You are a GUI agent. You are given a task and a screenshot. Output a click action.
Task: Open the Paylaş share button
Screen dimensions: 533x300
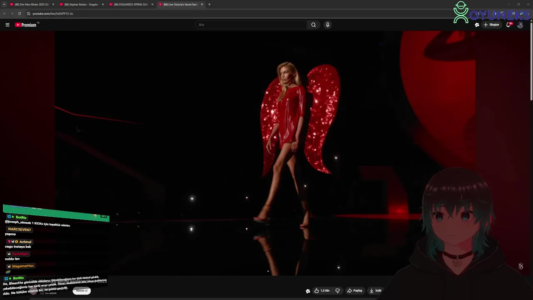point(355,291)
